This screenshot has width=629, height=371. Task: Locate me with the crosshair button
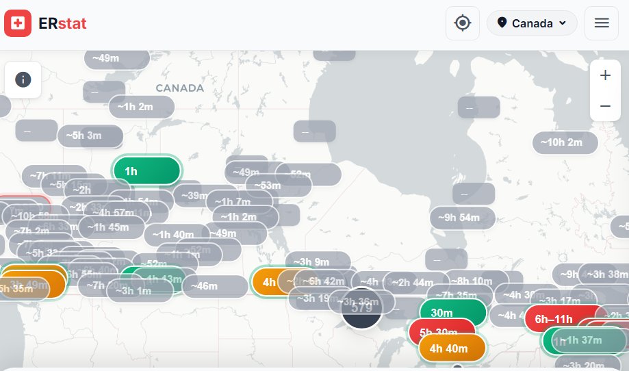click(463, 23)
